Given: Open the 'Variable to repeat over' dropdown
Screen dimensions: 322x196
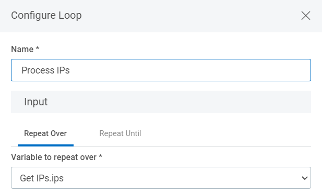Looking at the screenshot, I should pyautogui.click(x=161, y=178).
